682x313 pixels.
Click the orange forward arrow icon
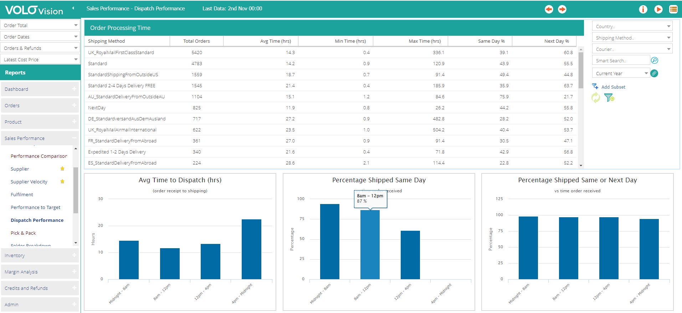pos(562,9)
